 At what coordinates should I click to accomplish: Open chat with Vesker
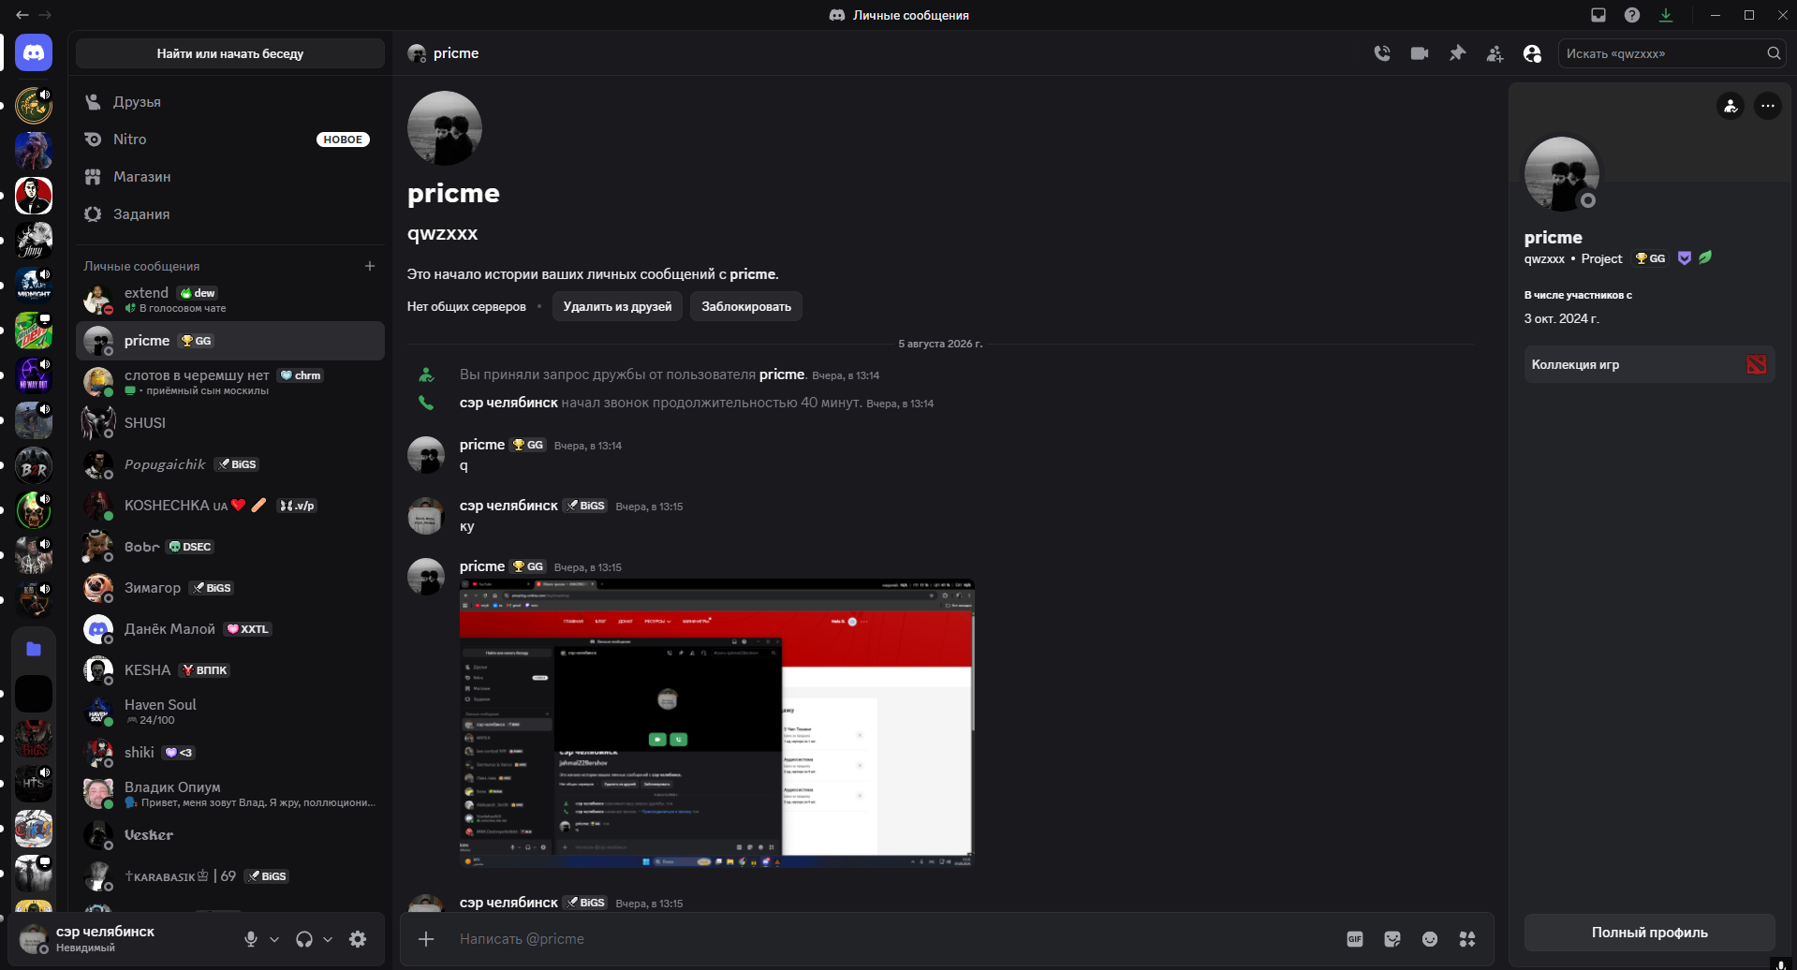[x=230, y=835]
